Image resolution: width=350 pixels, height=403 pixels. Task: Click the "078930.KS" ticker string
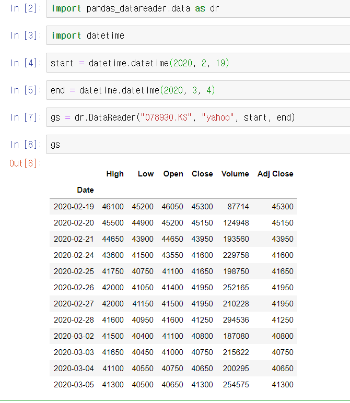click(x=166, y=117)
